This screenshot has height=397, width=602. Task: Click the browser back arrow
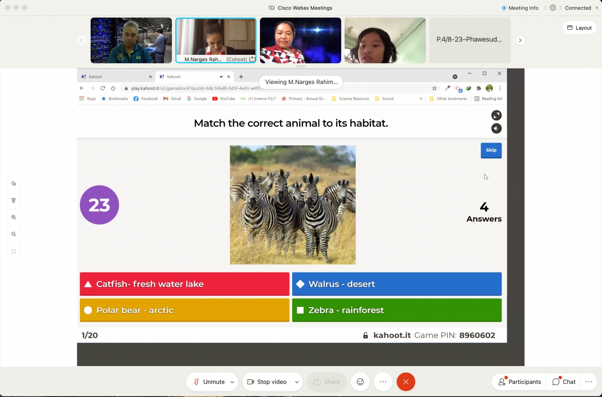82,88
